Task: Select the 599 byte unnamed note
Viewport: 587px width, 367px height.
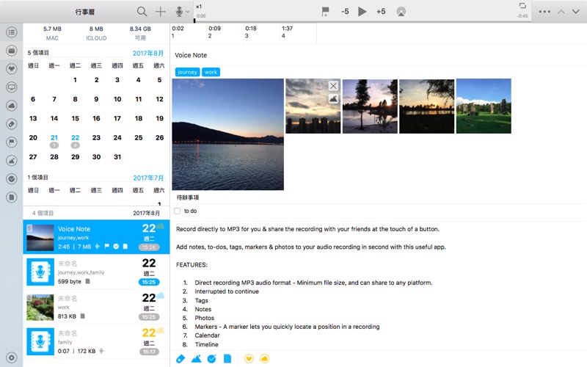Action: tap(96, 272)
